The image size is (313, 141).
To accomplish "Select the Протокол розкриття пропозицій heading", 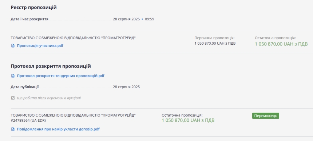I will coord(51,66).
